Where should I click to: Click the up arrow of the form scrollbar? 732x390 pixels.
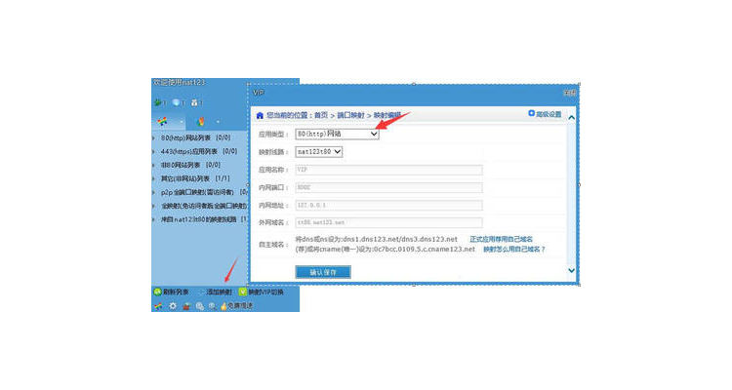[571, 118]
